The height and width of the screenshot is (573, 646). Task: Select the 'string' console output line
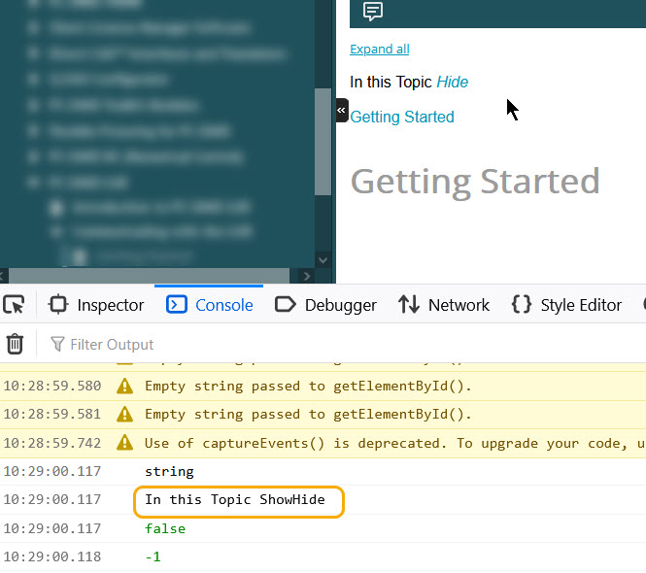tap(169, 471)
